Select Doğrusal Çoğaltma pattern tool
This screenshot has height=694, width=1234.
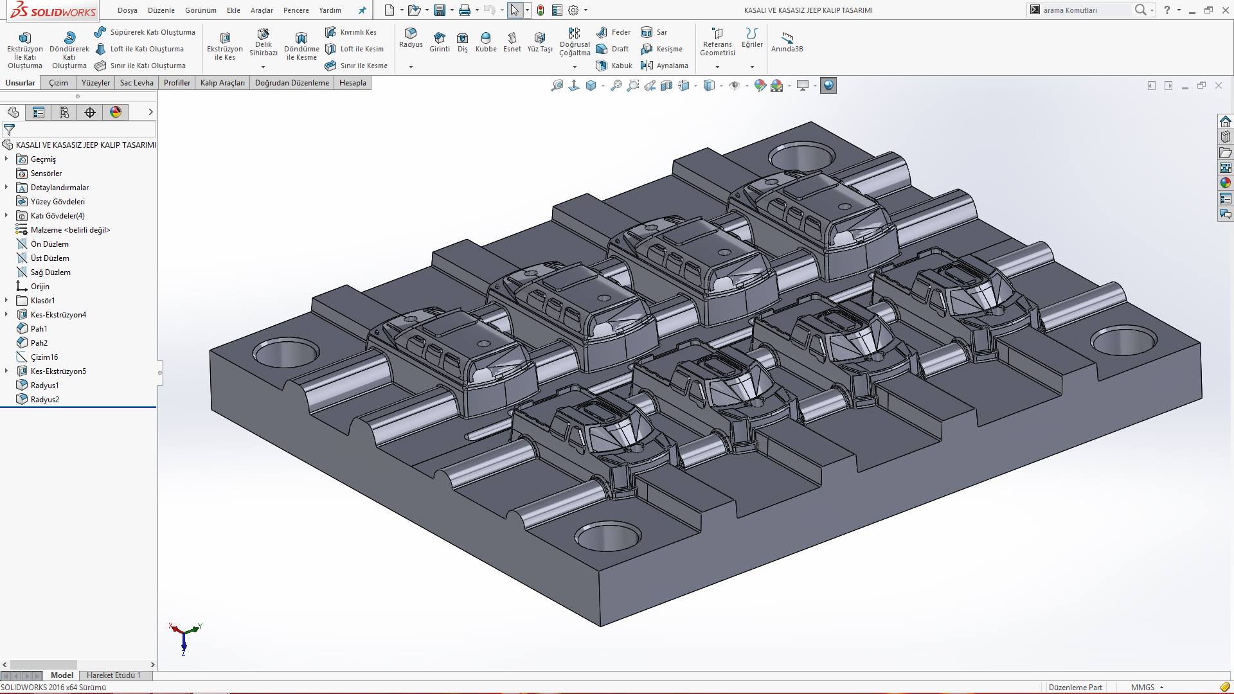coord(575,42)
